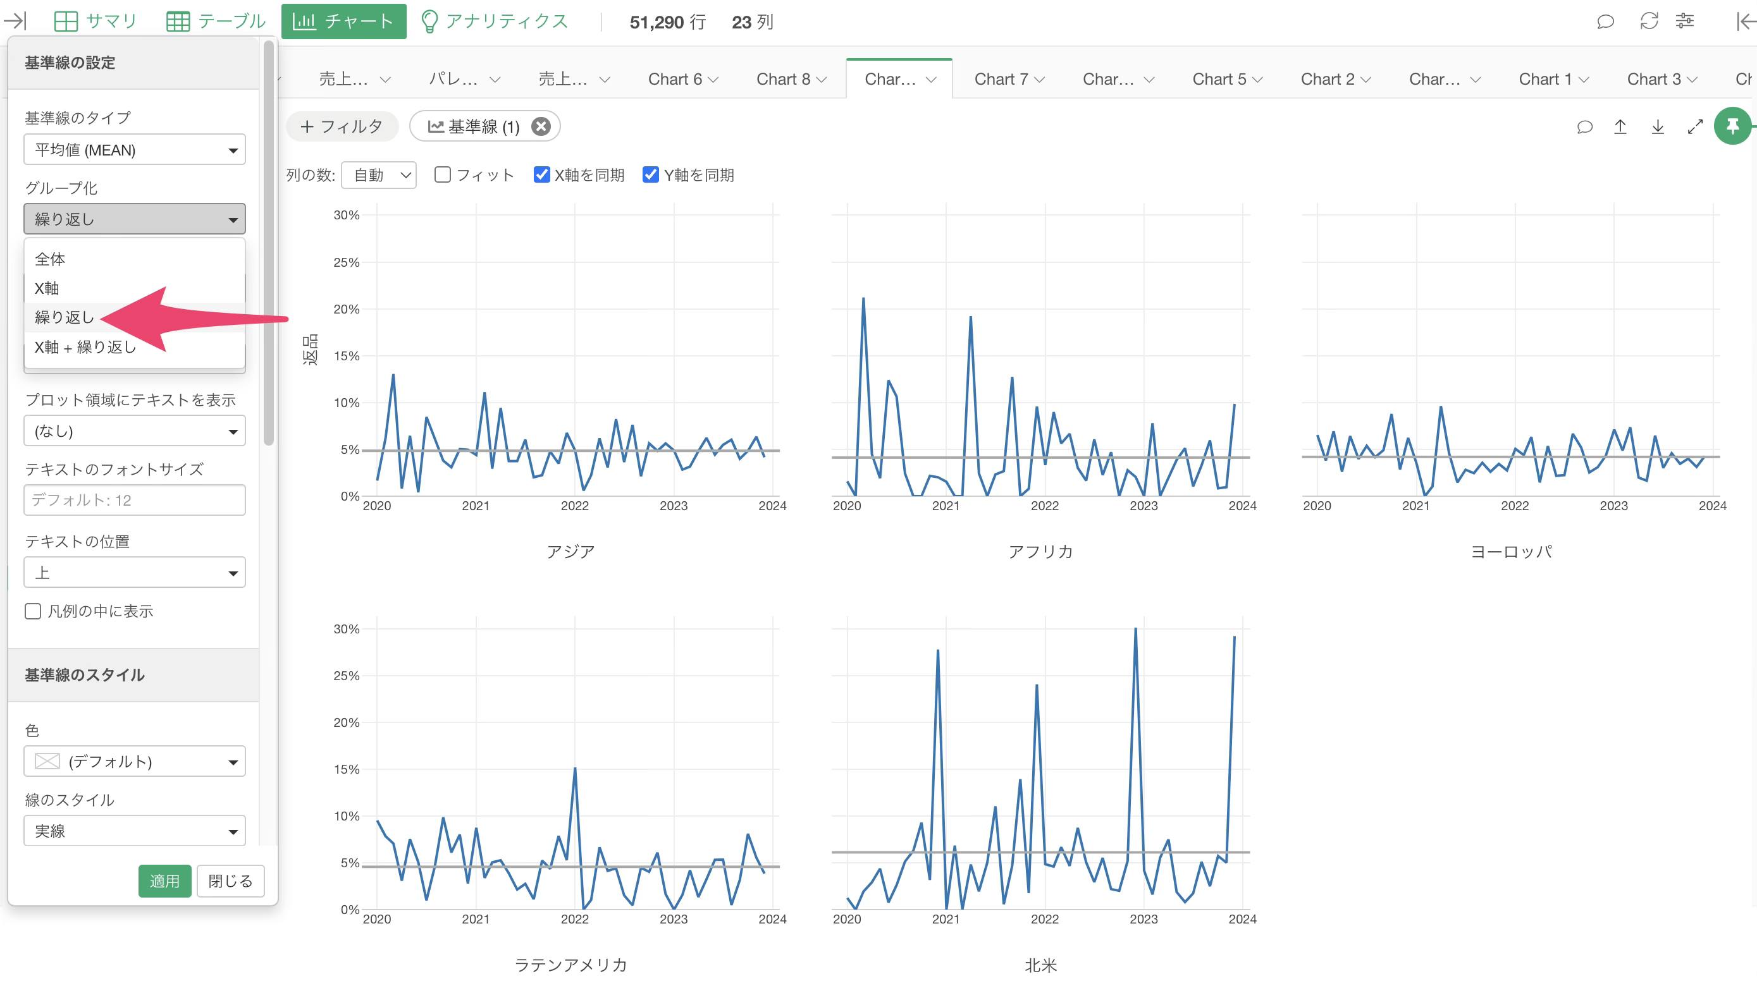Viewport: 1757px width, 981px height.
Task: Open the sliders settings icon at top right
Action: 1685,21
